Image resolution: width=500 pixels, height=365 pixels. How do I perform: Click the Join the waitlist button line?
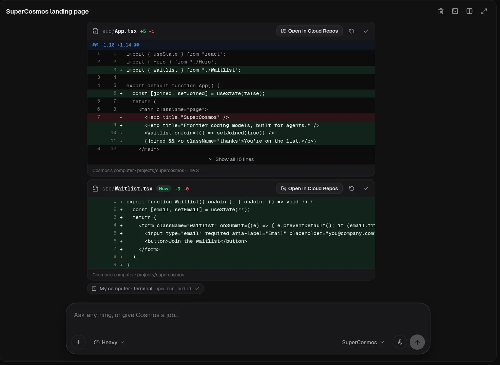[x=231, y=241]
